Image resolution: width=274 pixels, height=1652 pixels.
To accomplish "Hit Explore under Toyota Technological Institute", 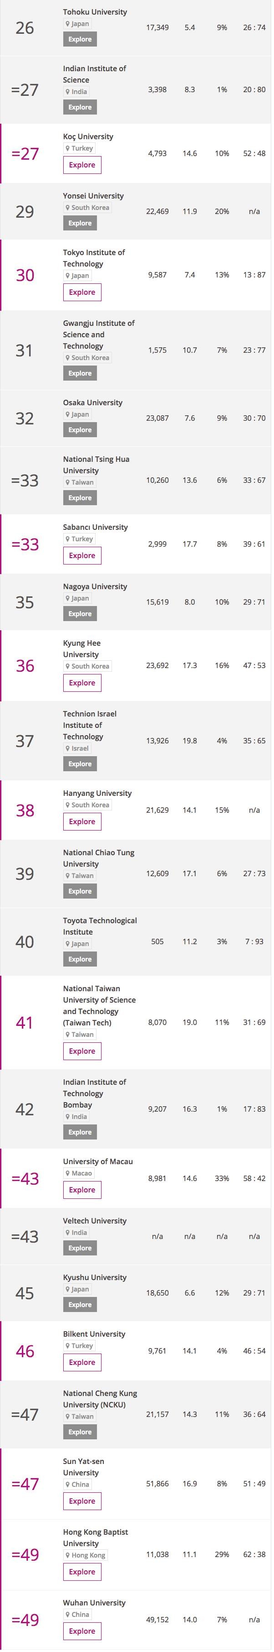I will tap(80, 959).
